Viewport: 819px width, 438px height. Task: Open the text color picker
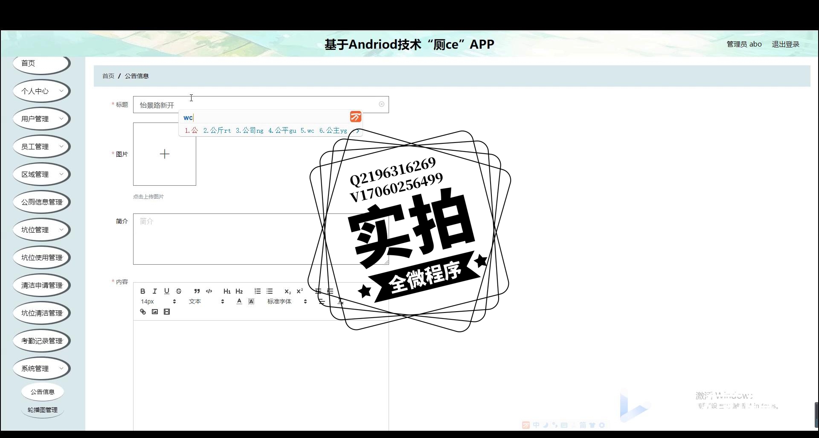point(239,301)
